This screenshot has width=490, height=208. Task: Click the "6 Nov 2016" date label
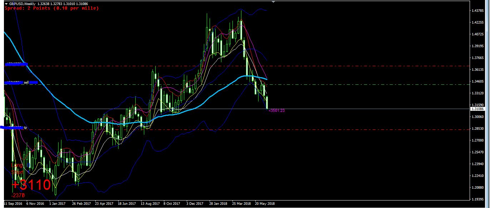tap(35, 204)
